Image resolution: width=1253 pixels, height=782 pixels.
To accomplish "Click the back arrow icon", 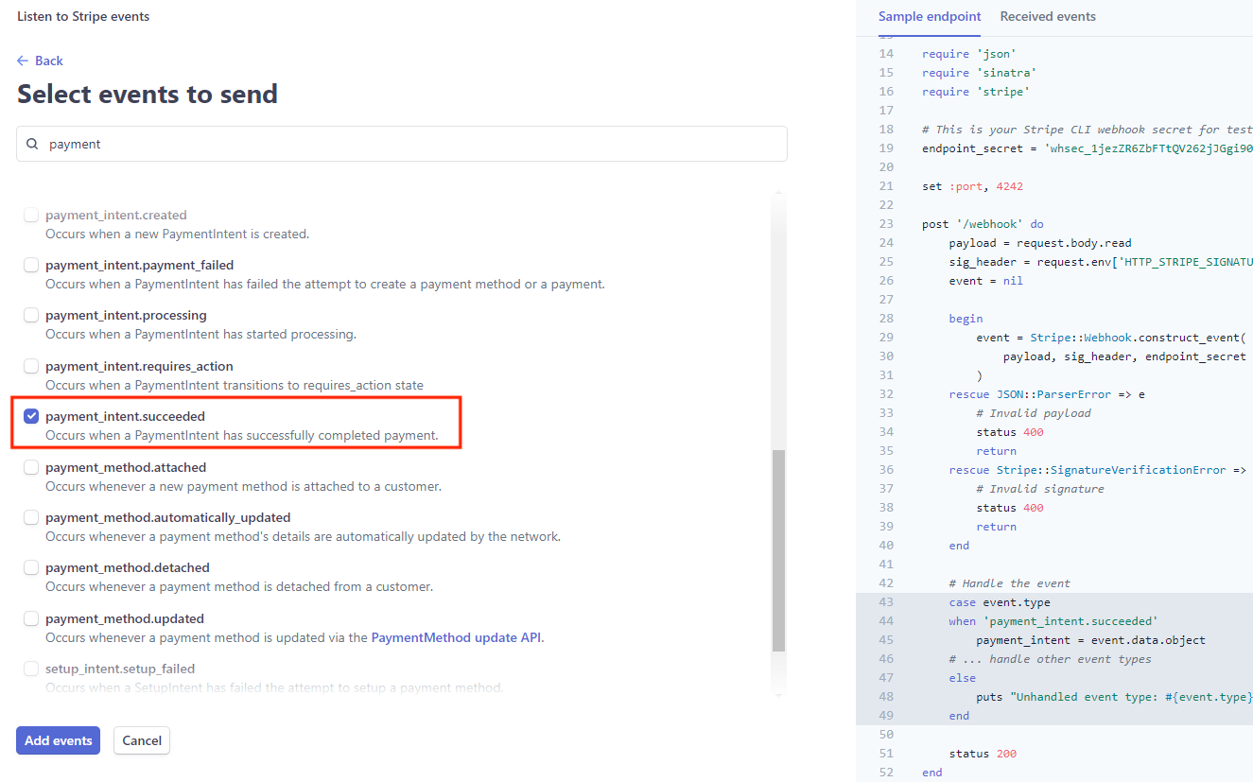I will click(23, 61).
